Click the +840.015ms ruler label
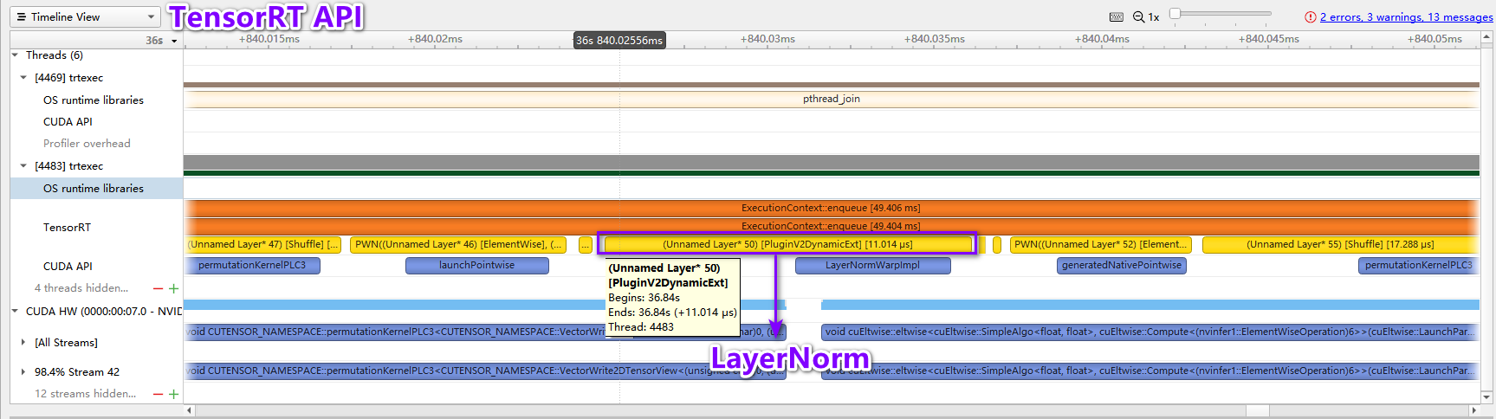Viewport: 1496px width, 419px height. point(269,39)
